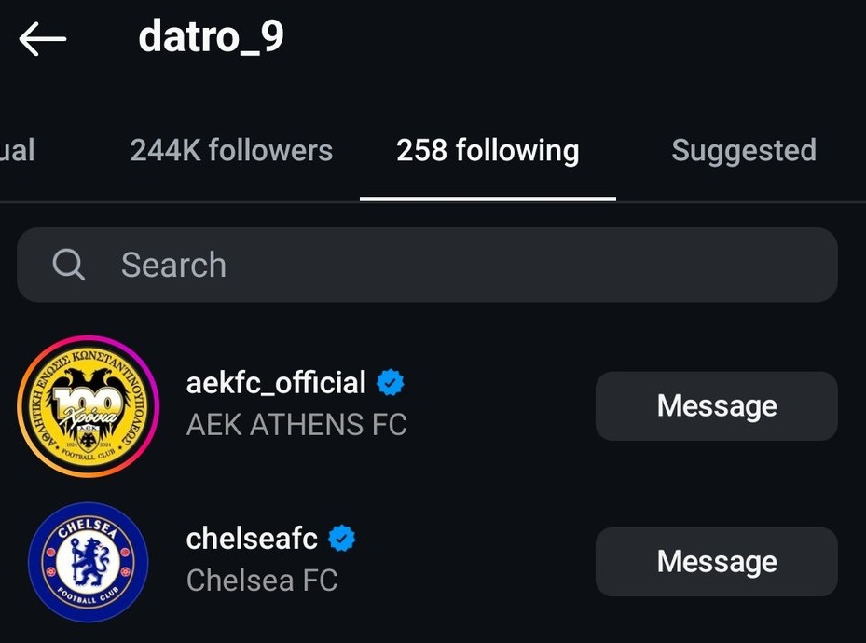866x643 pixels.
Task: Click the verified badge beside aekfc_official
Action: click(x=391, y=383)
